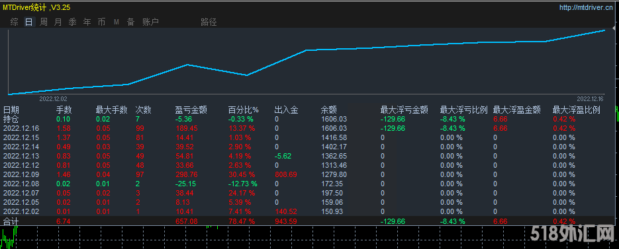Click the 2022.12.02 chart axis label
The height and width of the screenshot is (249, 619).
pos(54,99)
